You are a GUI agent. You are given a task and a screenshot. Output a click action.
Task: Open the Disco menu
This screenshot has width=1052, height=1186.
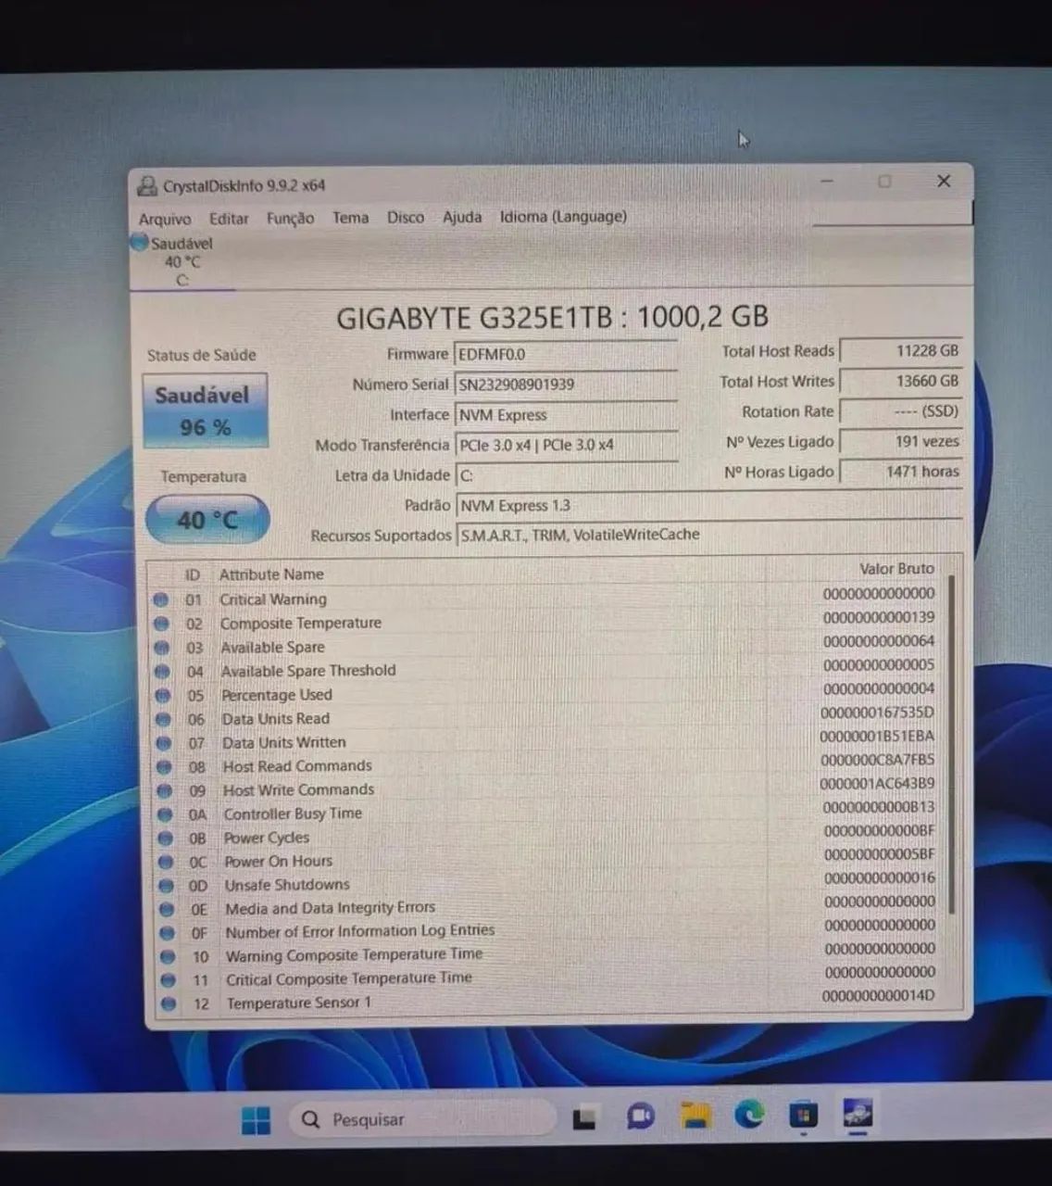[406, 218]
